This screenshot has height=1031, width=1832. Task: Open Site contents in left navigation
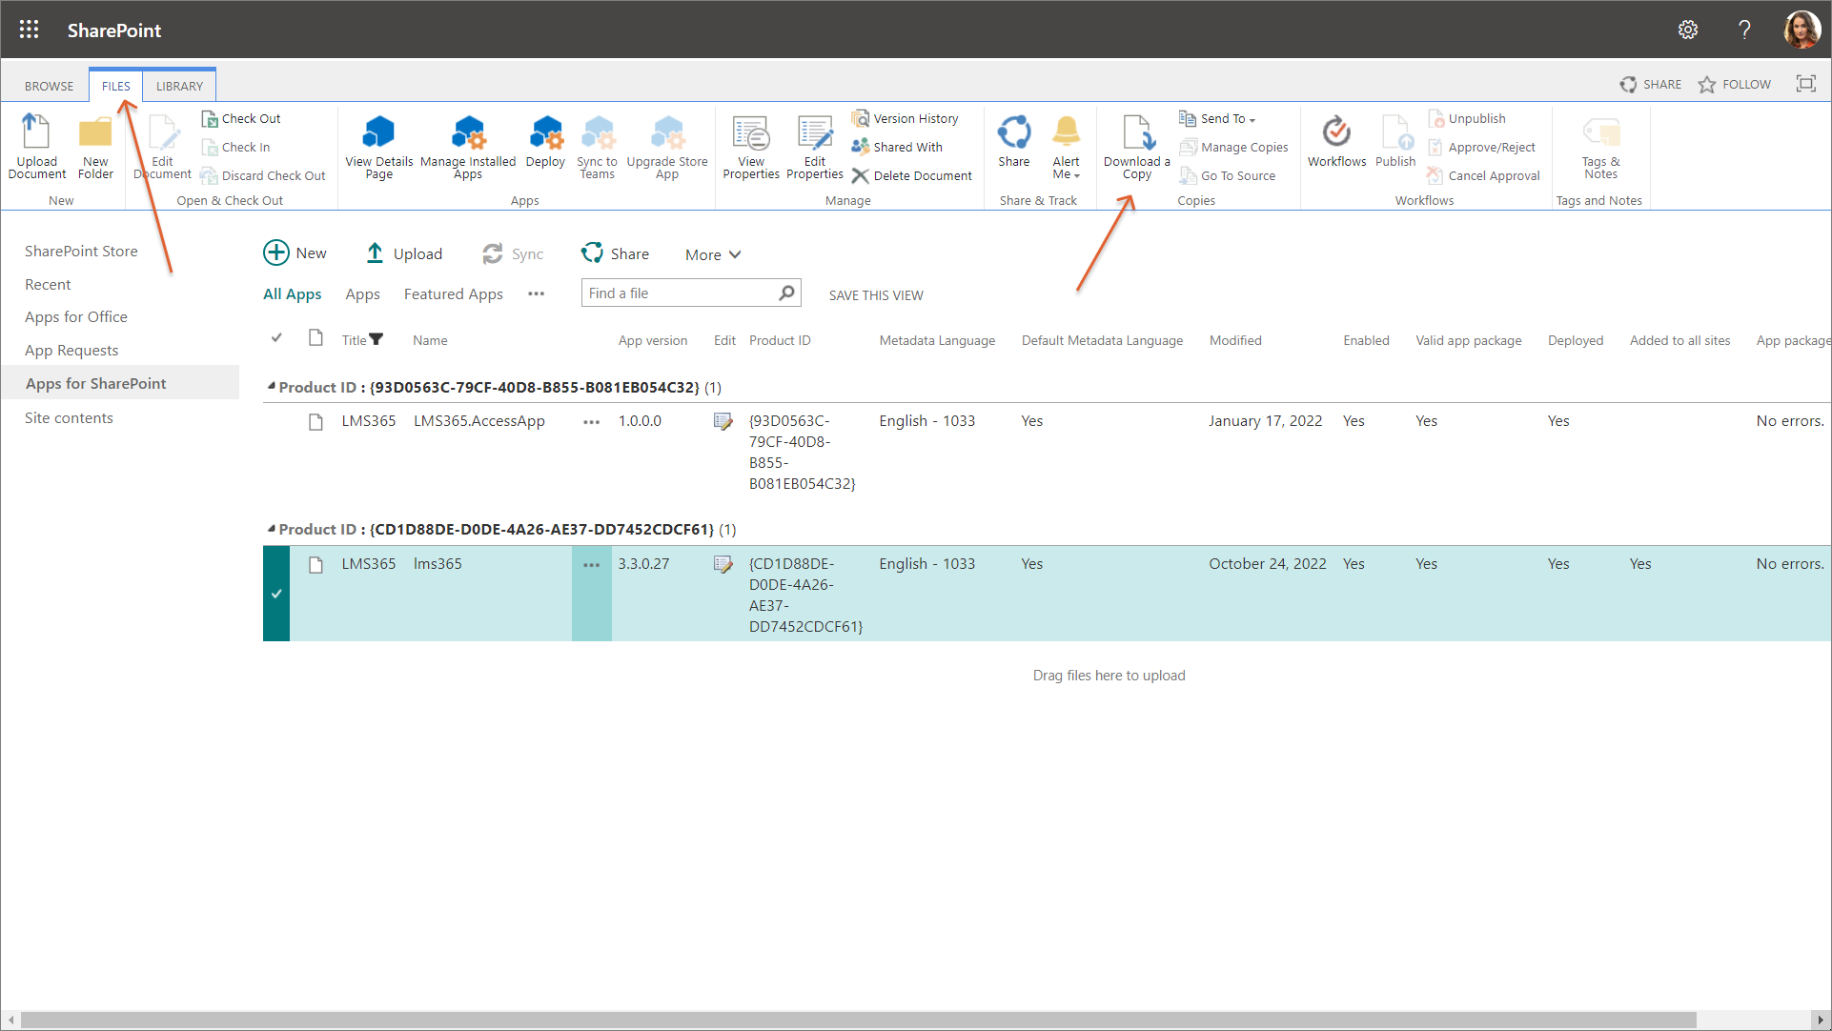(69, 418)
